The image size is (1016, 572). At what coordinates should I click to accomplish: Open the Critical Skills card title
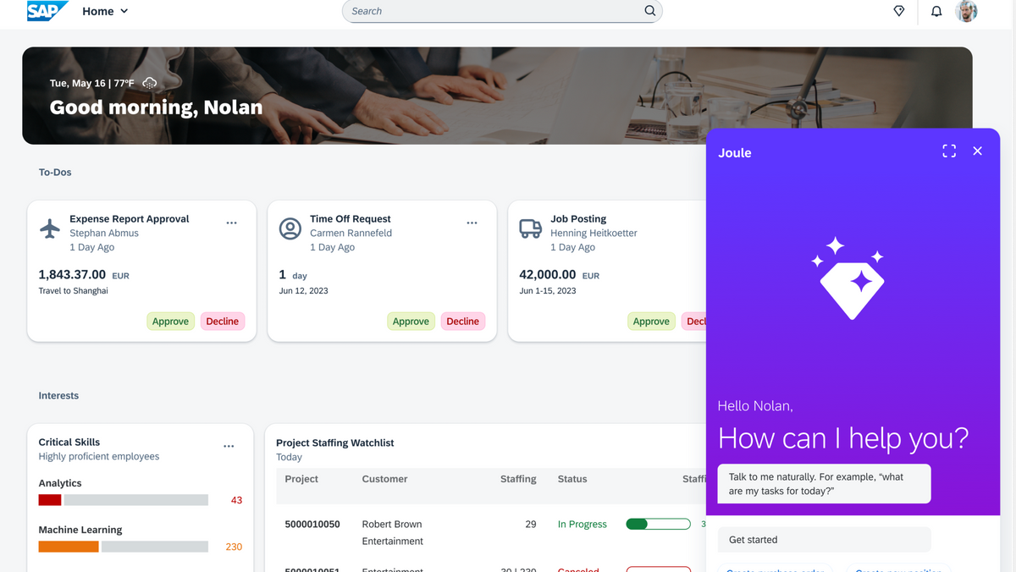69,443
